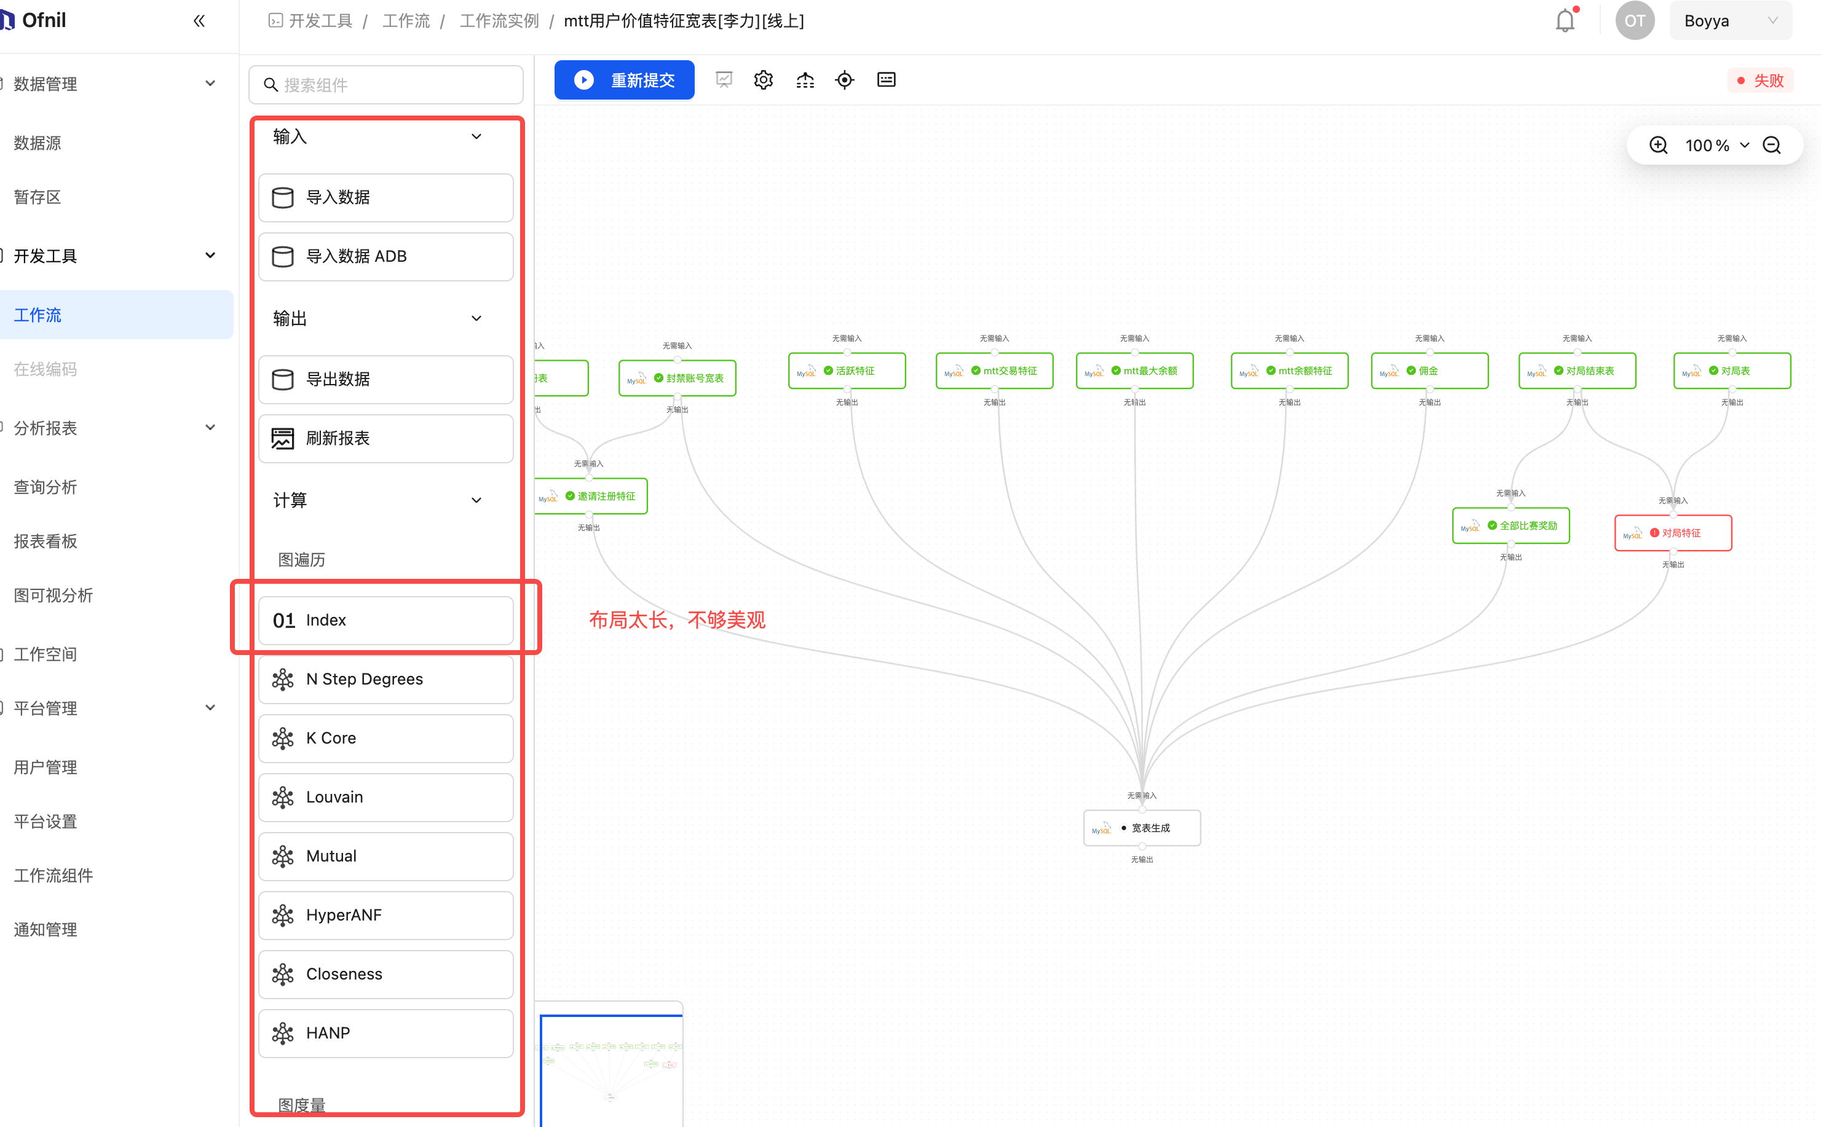Viewport: 1821px width, 1127px height.
Task: Select the K Core component
Action: click(385, 738)
